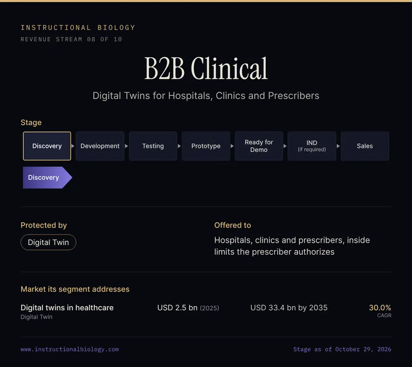Click the Hospitals, clinics and prescribers description
The image size is (412, 367).
[292, 246]
